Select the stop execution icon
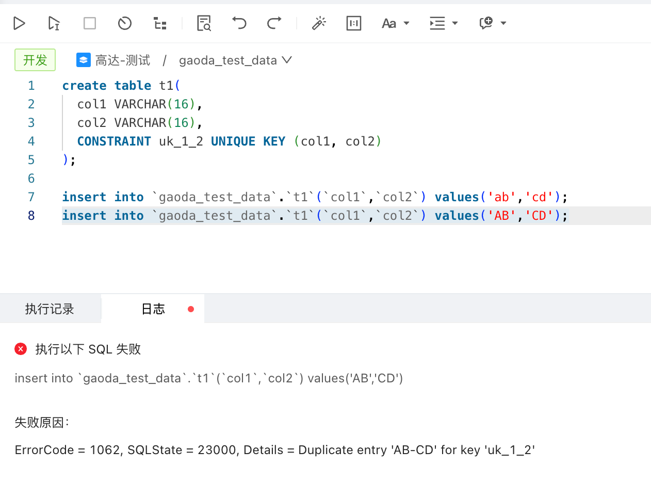The height and width of the screenshot is (483, 651). pos(89,23)
